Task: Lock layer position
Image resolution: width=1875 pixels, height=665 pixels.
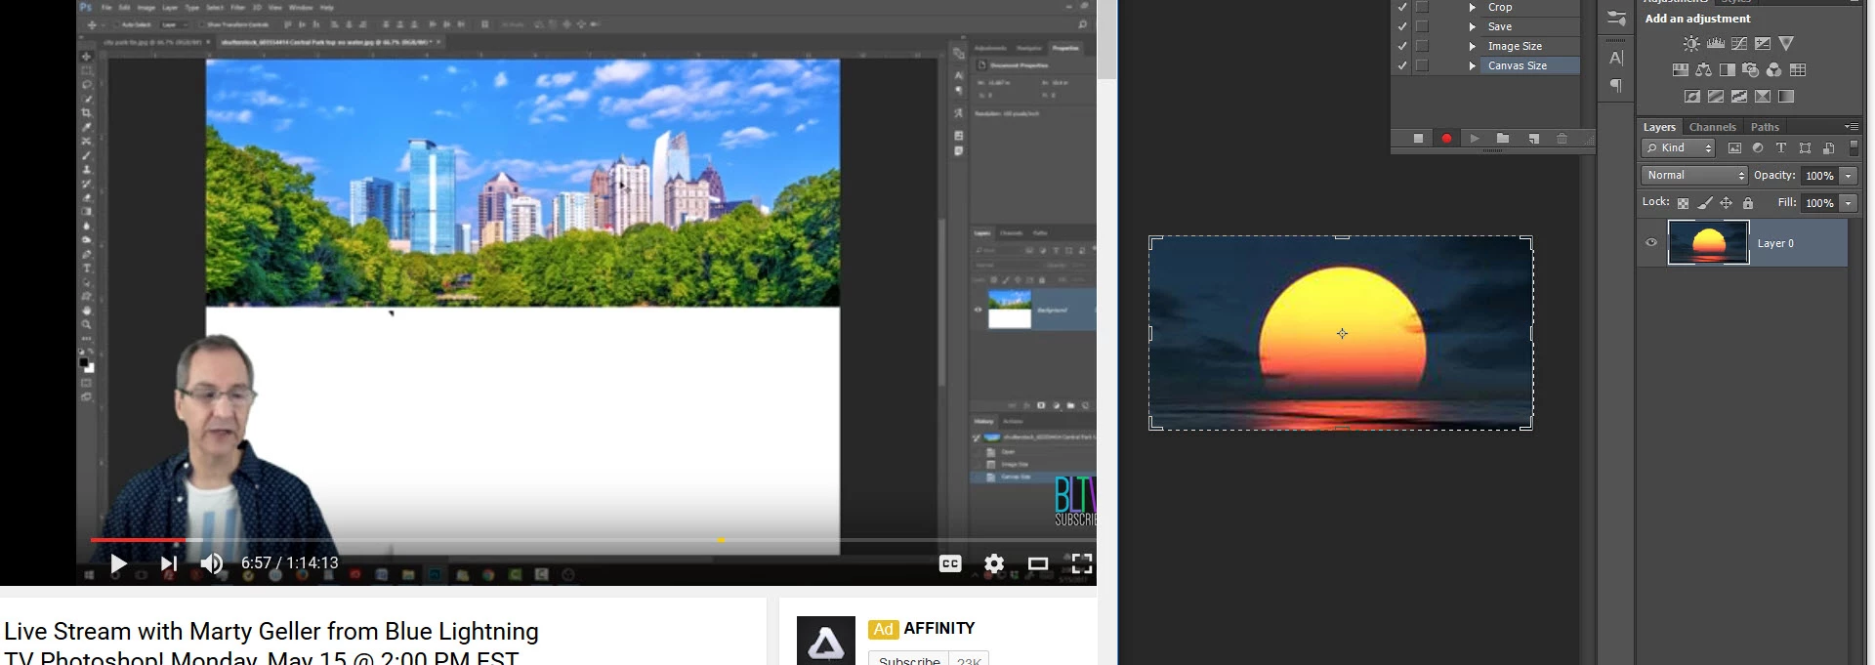Action: tap(1727, 203)
